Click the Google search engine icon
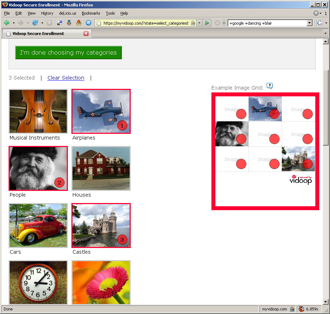Screen dimensions: 330x314 point(320,23)
